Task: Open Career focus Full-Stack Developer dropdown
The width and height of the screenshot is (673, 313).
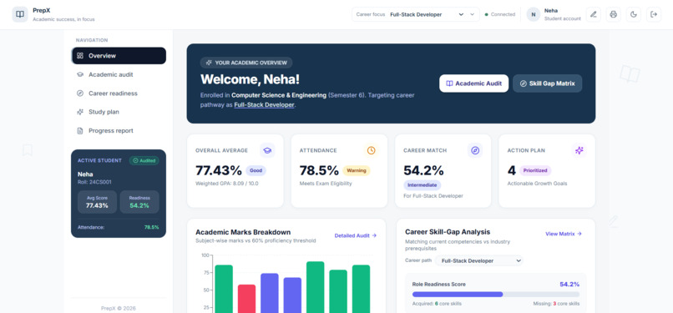Action: (428, 14)
